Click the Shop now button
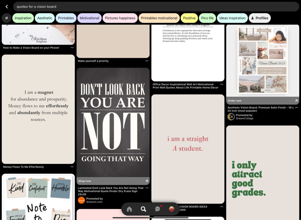 point(113,181)
